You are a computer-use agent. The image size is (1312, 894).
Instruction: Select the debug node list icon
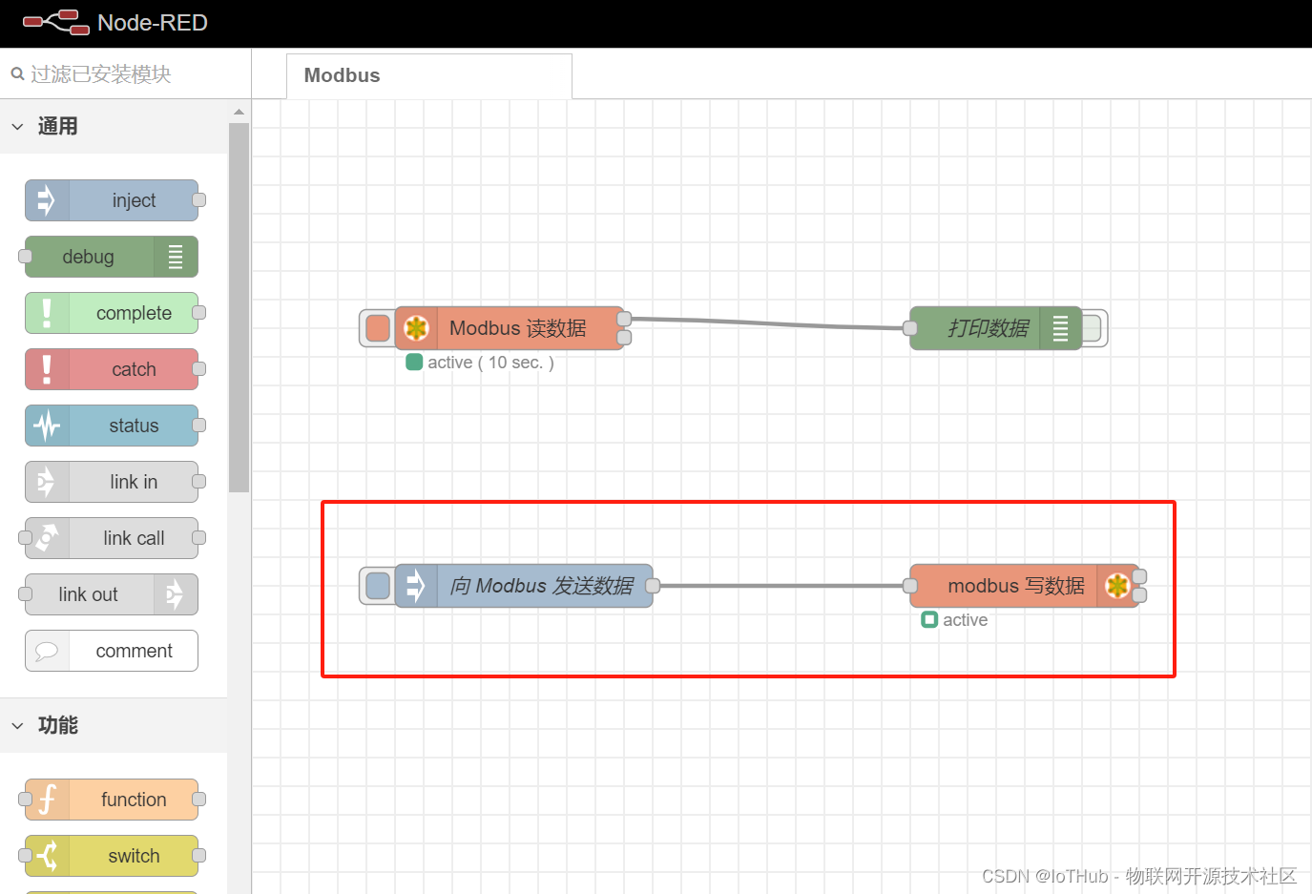(x=176, y=257)
